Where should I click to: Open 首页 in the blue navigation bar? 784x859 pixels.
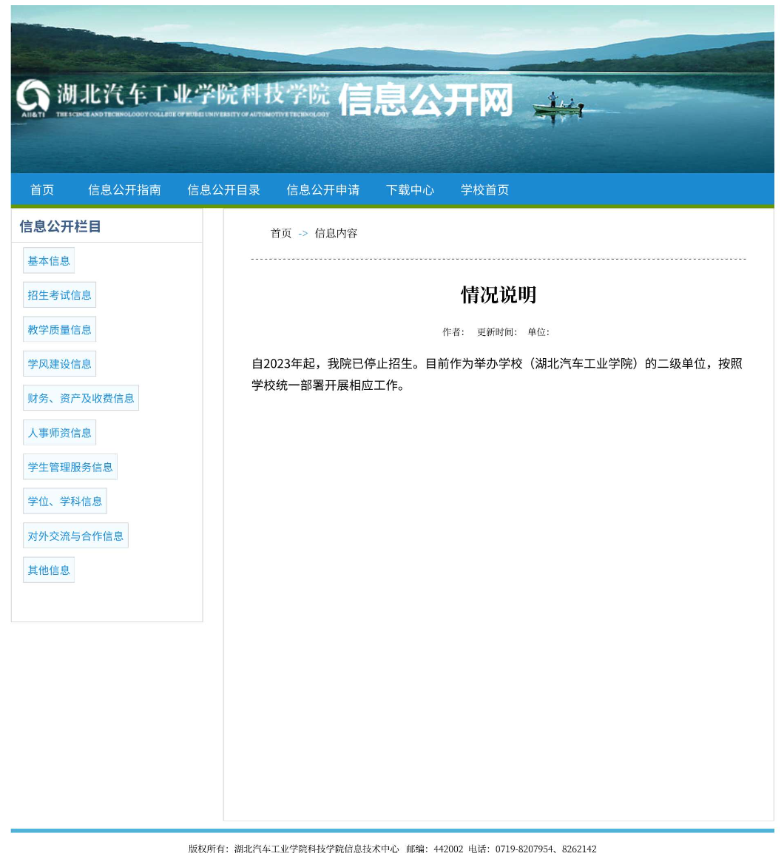tap(42, 190)
